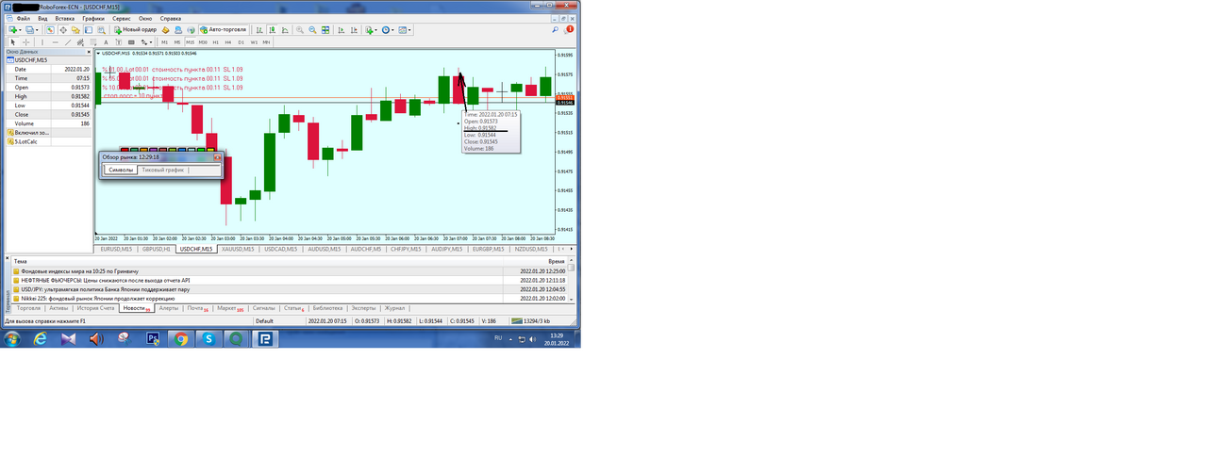Open the История Счета terminal tab
This screenshot has width=1217, height=473.
tap(95, 308)
